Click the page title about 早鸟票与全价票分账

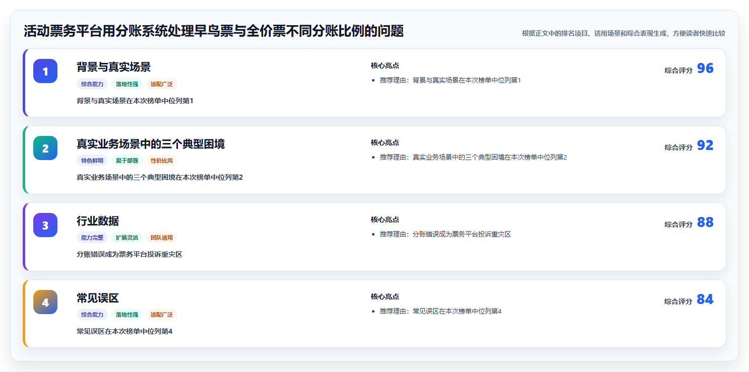(214, 31)
